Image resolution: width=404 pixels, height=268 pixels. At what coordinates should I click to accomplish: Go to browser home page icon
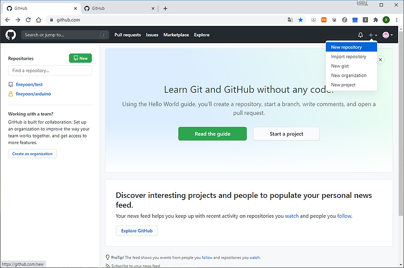click(x=38, y=20)
